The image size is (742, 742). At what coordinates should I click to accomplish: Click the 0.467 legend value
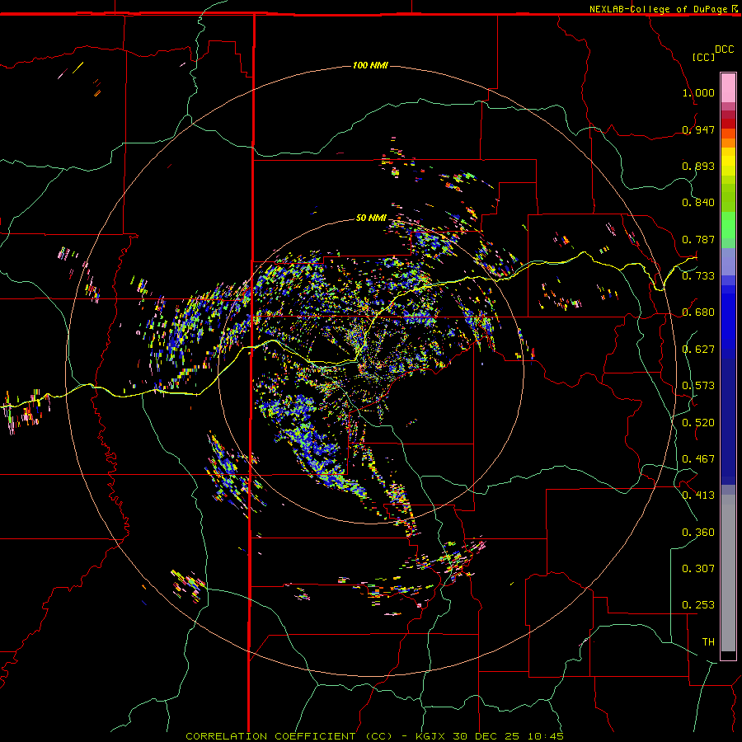click(x=698, y=458)
